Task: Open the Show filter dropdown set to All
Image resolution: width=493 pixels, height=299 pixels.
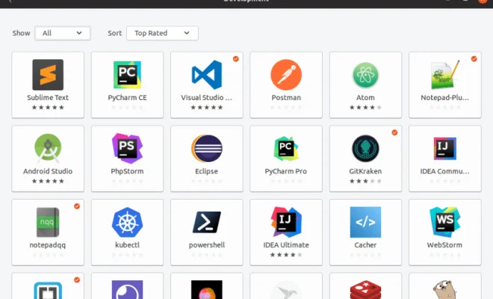Action: tap(63, 33)
